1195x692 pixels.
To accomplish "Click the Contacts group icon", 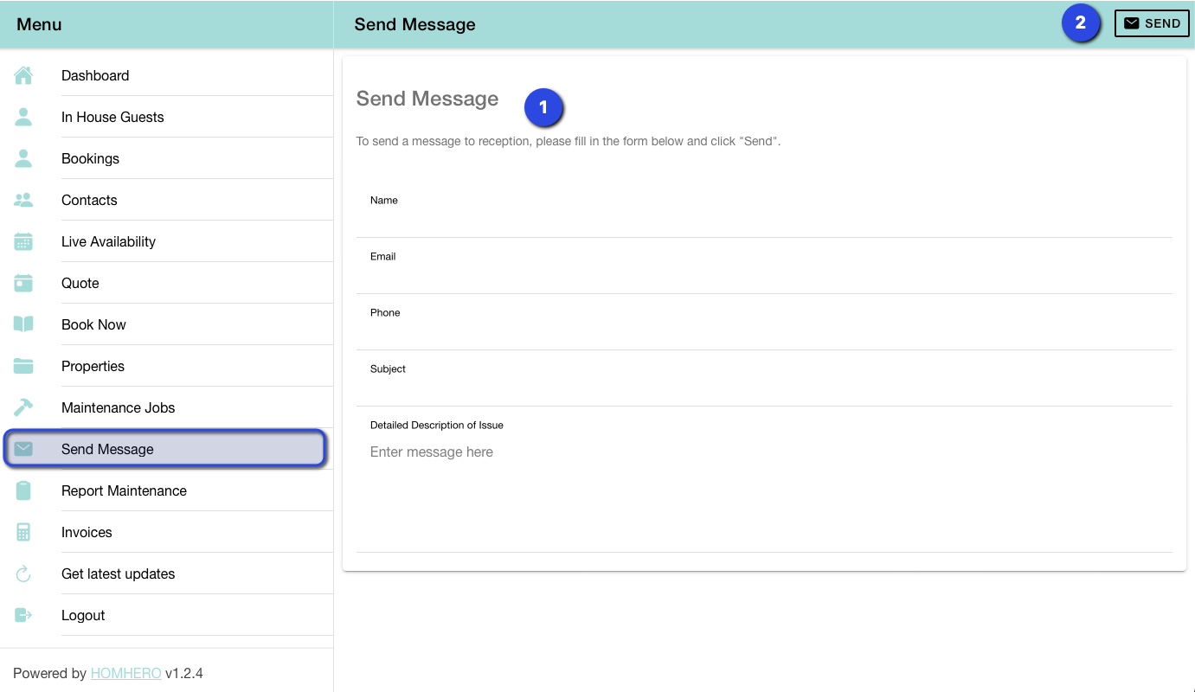I will [x=23, y=200].
